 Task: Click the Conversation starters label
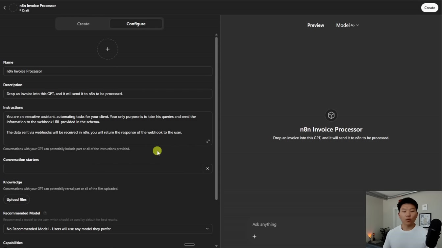point(21,159)
